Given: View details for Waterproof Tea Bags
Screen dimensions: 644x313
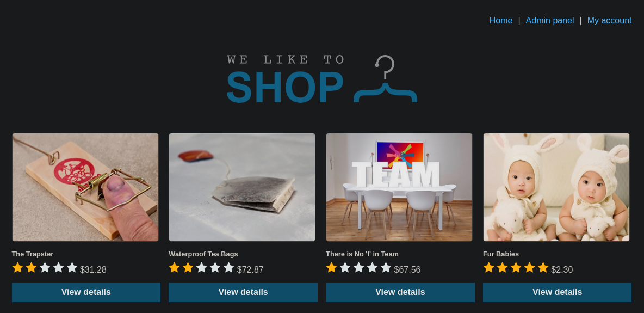Looking at the screenshot, I should pos(243,292).
